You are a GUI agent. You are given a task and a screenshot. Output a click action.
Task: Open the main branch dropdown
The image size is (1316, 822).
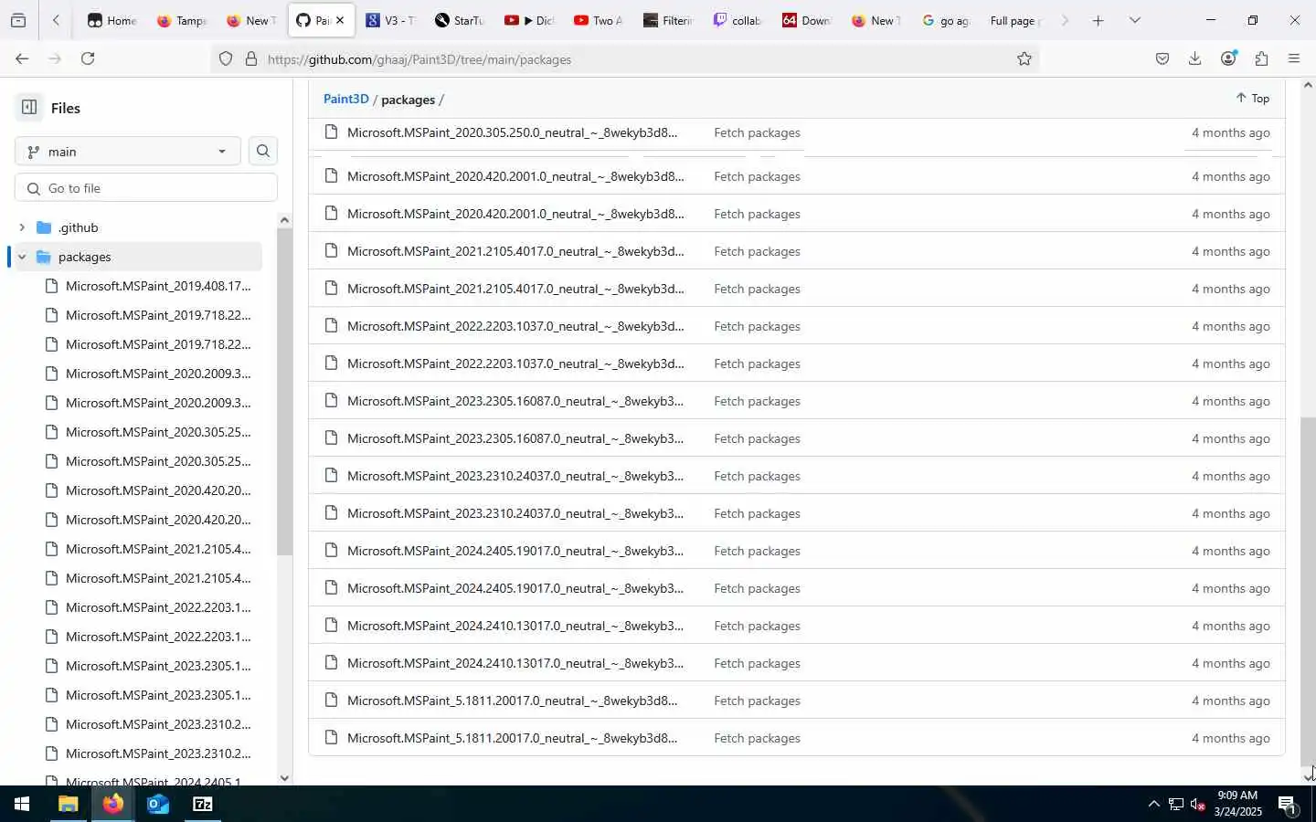coord(128,152)
